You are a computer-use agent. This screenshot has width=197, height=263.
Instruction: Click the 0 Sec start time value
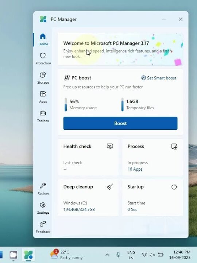coord(132,210)
